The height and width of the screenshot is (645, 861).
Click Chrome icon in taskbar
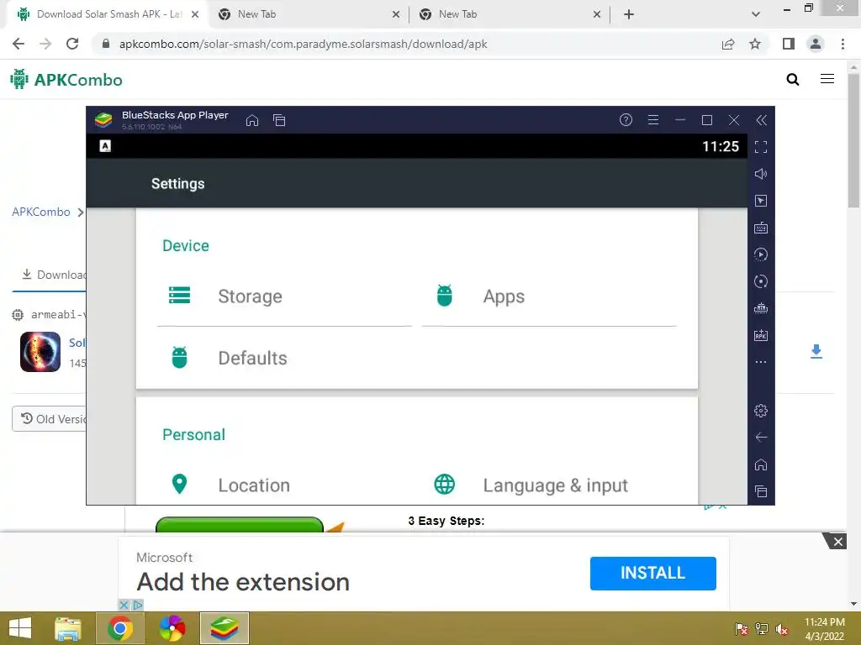pyautogui.click(x=120, y=628)
